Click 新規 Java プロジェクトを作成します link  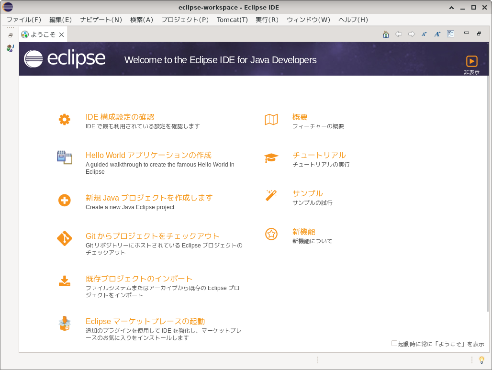[149, 198]
